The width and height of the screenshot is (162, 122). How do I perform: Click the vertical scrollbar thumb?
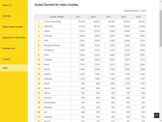(x=160, y=28)
